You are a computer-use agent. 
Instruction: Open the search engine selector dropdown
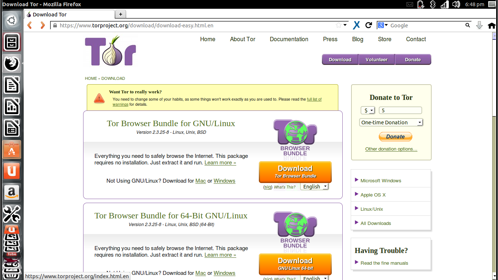click(x=383, y=25)
